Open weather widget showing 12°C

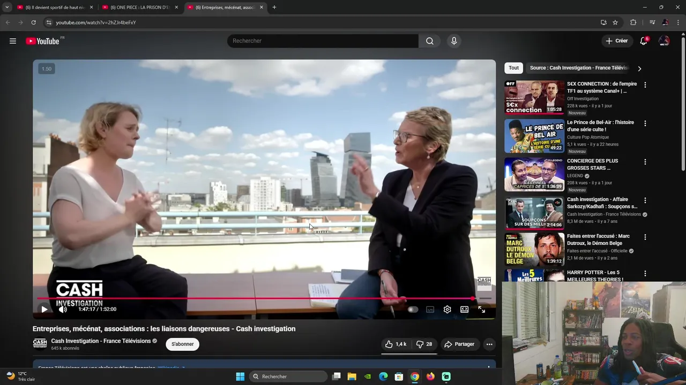pos(20,376)
